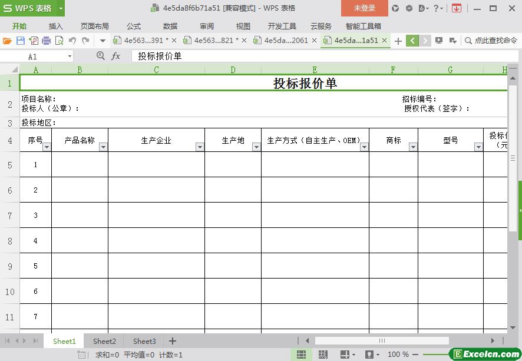
Task: Click the undo arrow icon
Action: coord(72,41)
